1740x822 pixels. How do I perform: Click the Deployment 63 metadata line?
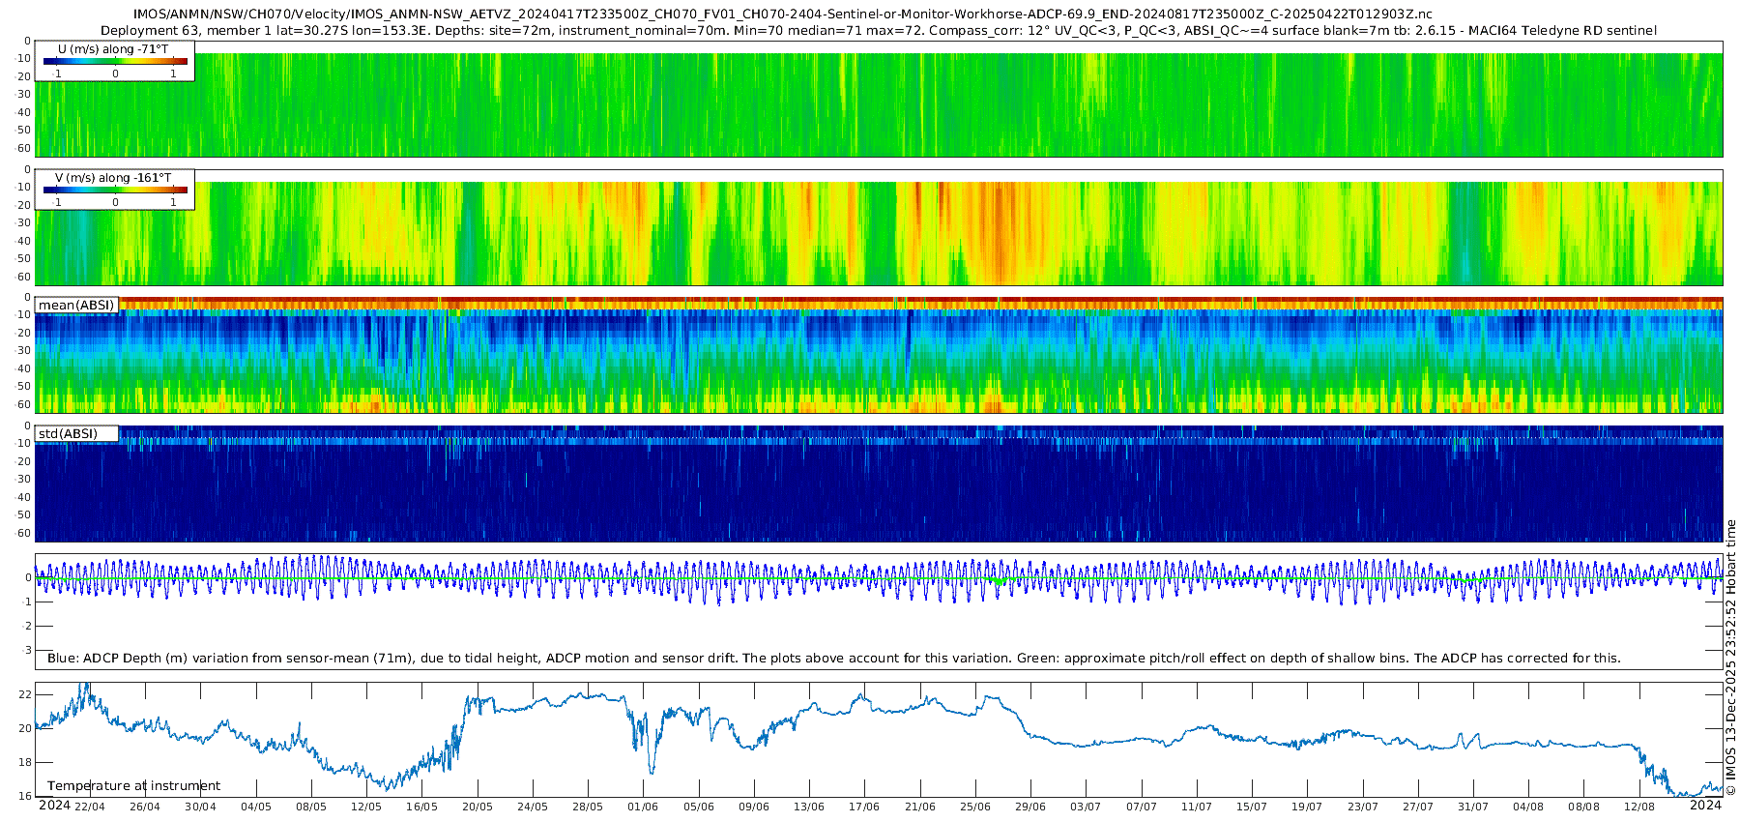coord(878,31)
